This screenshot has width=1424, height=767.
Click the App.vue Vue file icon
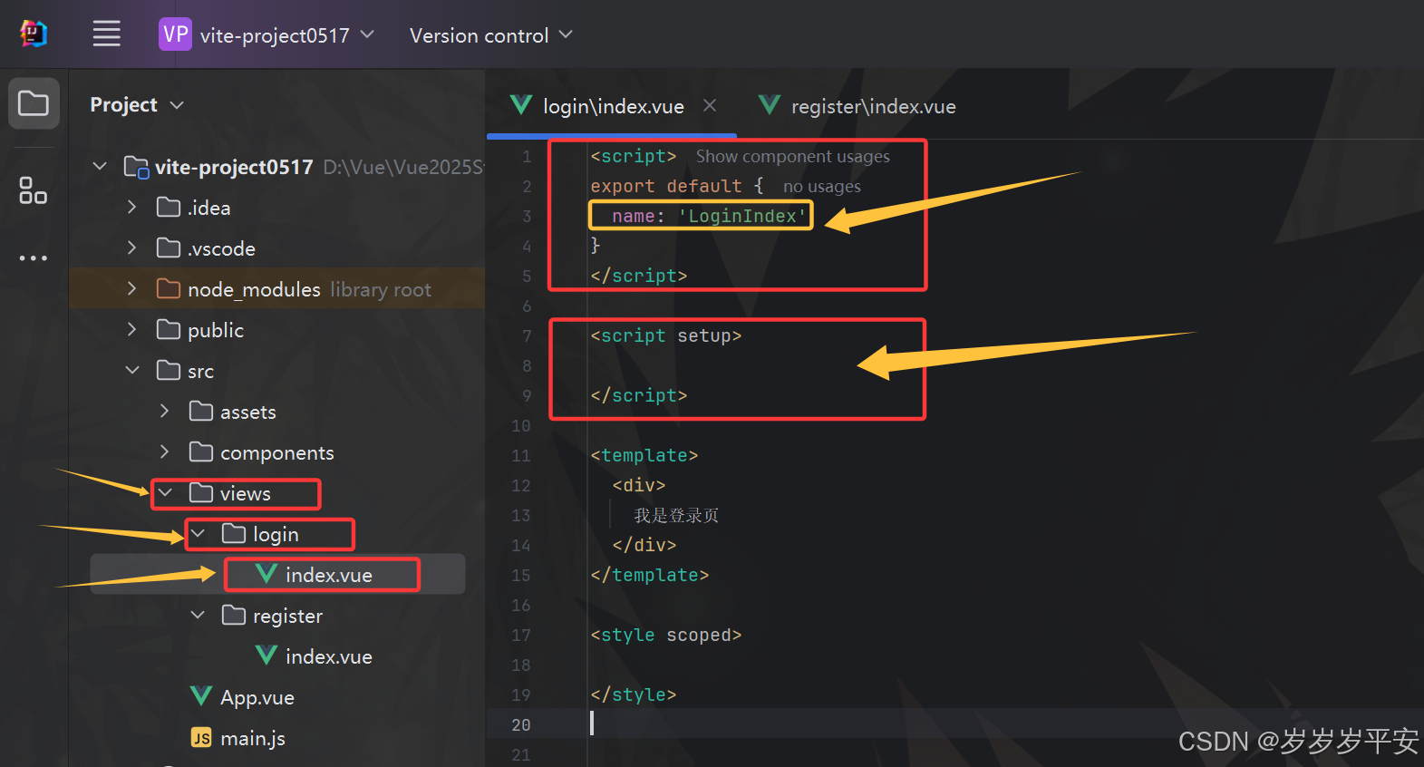[201, 695]
